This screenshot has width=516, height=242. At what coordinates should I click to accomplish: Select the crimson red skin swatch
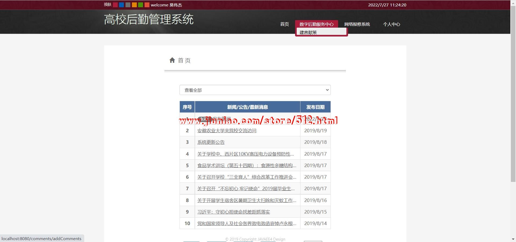[115, 5]
